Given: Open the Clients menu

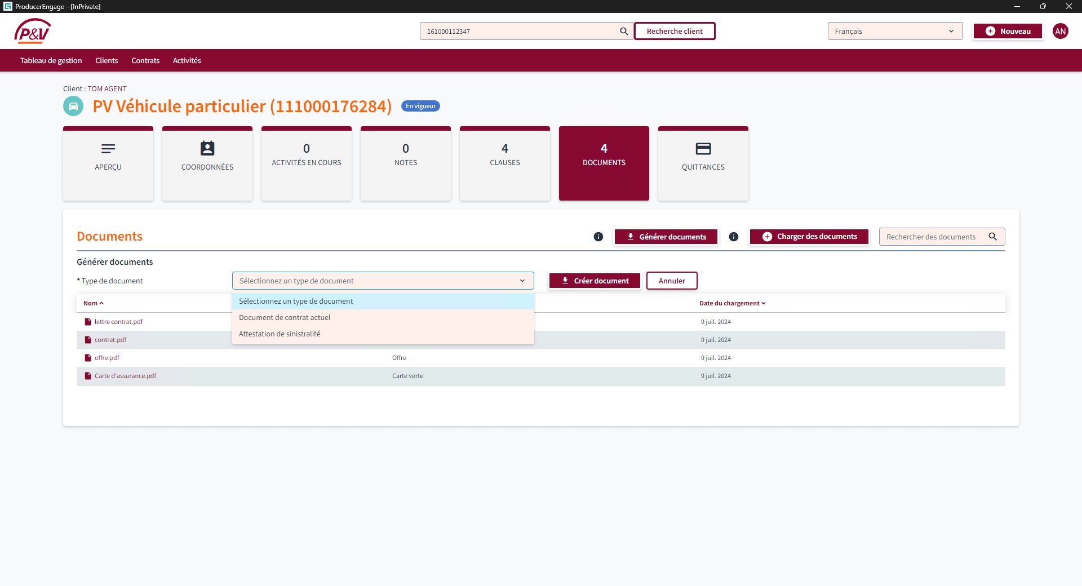Looking at the screenshot, I should 107,60.
